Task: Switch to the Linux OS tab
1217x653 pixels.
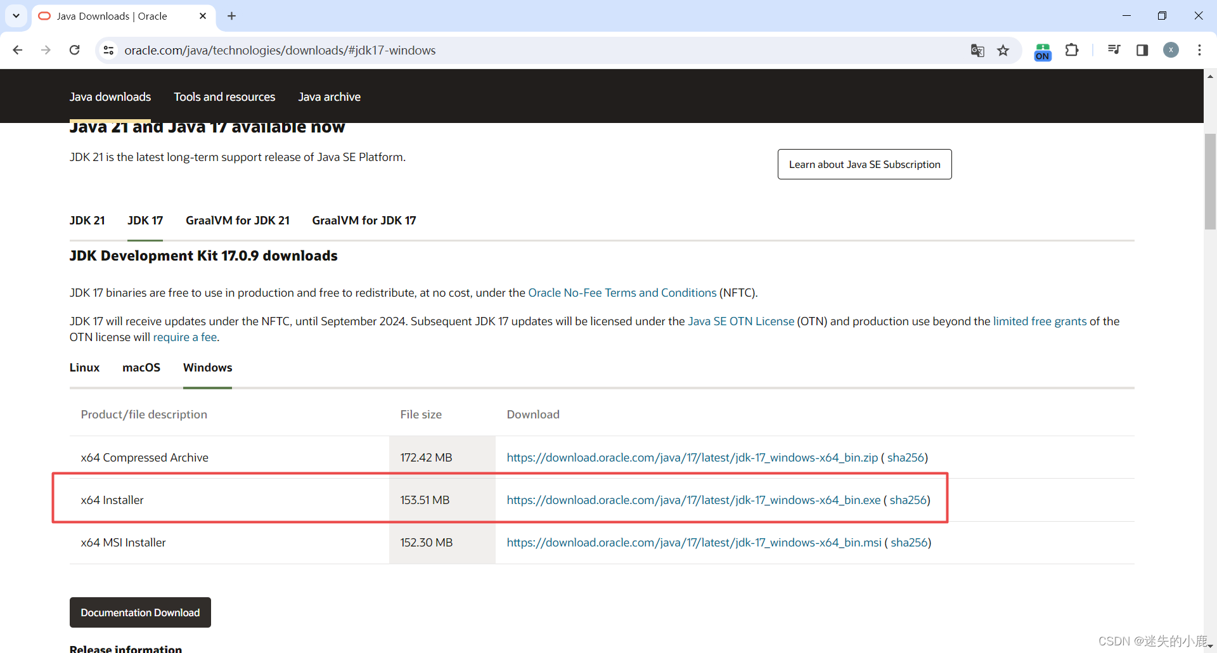Action: coord(84,368)
